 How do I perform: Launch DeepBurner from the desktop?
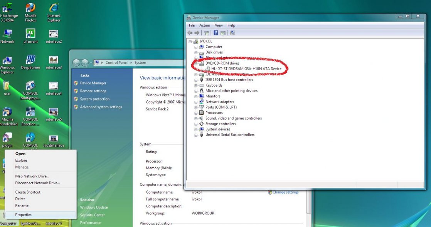[x=30, y=60]
